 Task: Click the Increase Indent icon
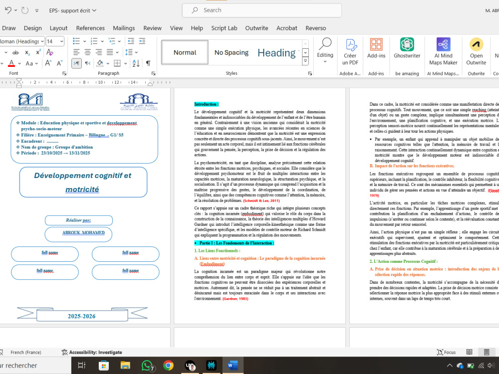pos(142,41)
